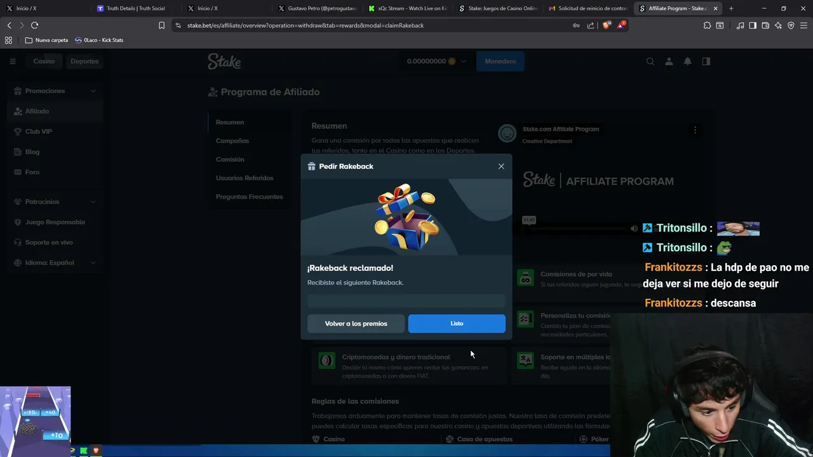Screen dimensions: 813x457
Task: Open the balance currency dropdown
Action: [438, 62]
